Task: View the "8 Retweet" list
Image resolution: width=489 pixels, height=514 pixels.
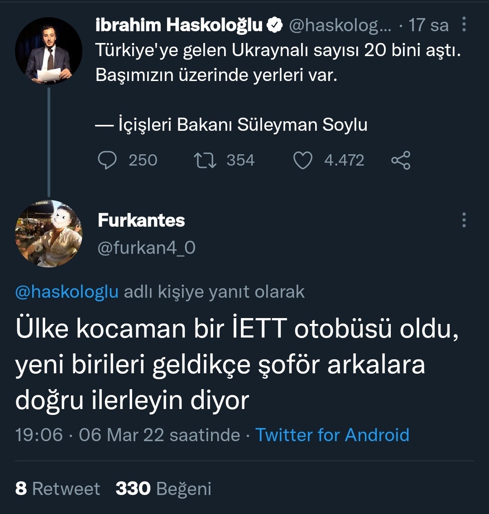Action: coord(58,489)
